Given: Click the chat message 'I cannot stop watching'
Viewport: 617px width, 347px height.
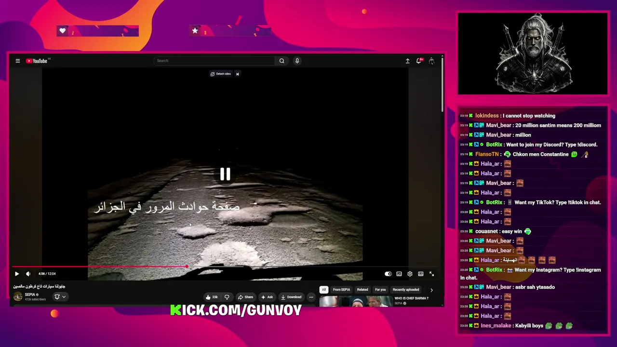Looking at the screenshot, I should [x=529, y=116].
